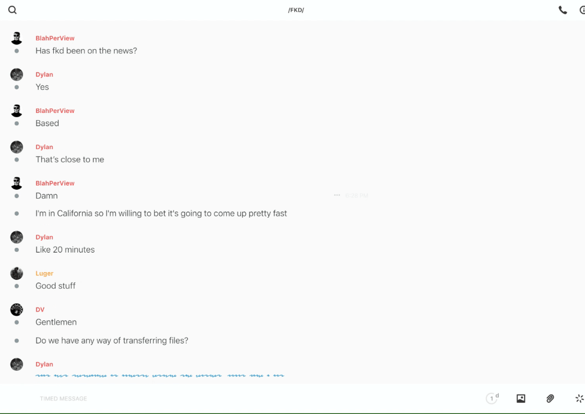The width and height of the screenshot is (585, 414).
Task: Open the three-dot menu beside the Damn message
Action: (337, 195)
